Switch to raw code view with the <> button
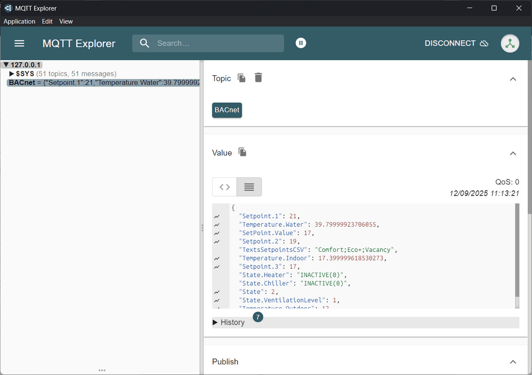The image size is (532, 375). (225, 187)
